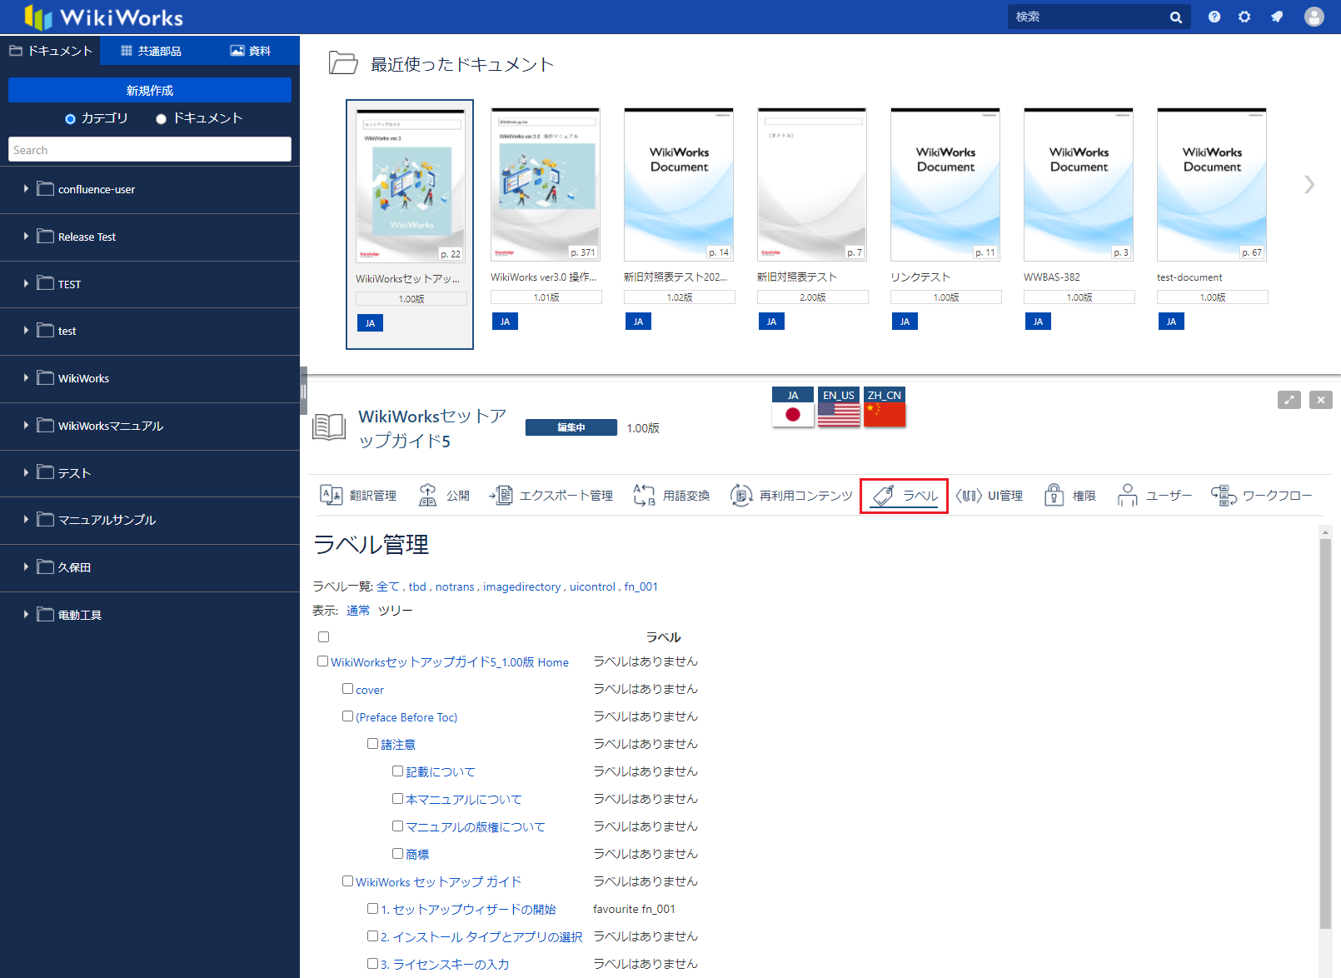Click the open book document icon
The height and width of the screenshot is (978, 1341).
tap(329, 427)
